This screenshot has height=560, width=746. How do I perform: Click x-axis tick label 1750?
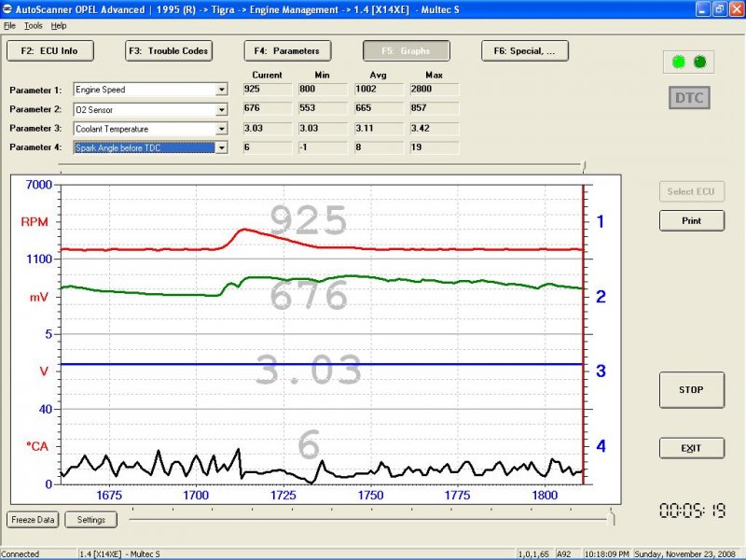pos(370,496)
